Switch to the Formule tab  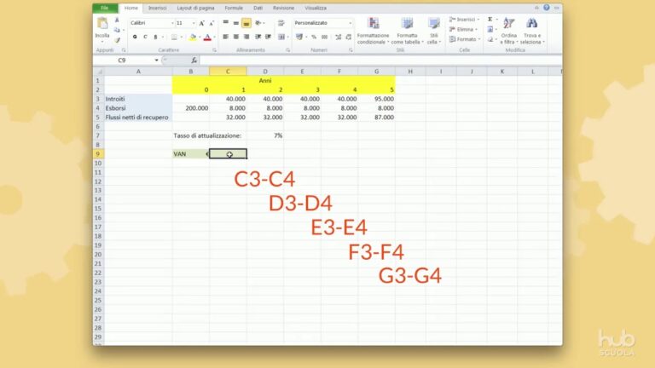tap(234, 8)
